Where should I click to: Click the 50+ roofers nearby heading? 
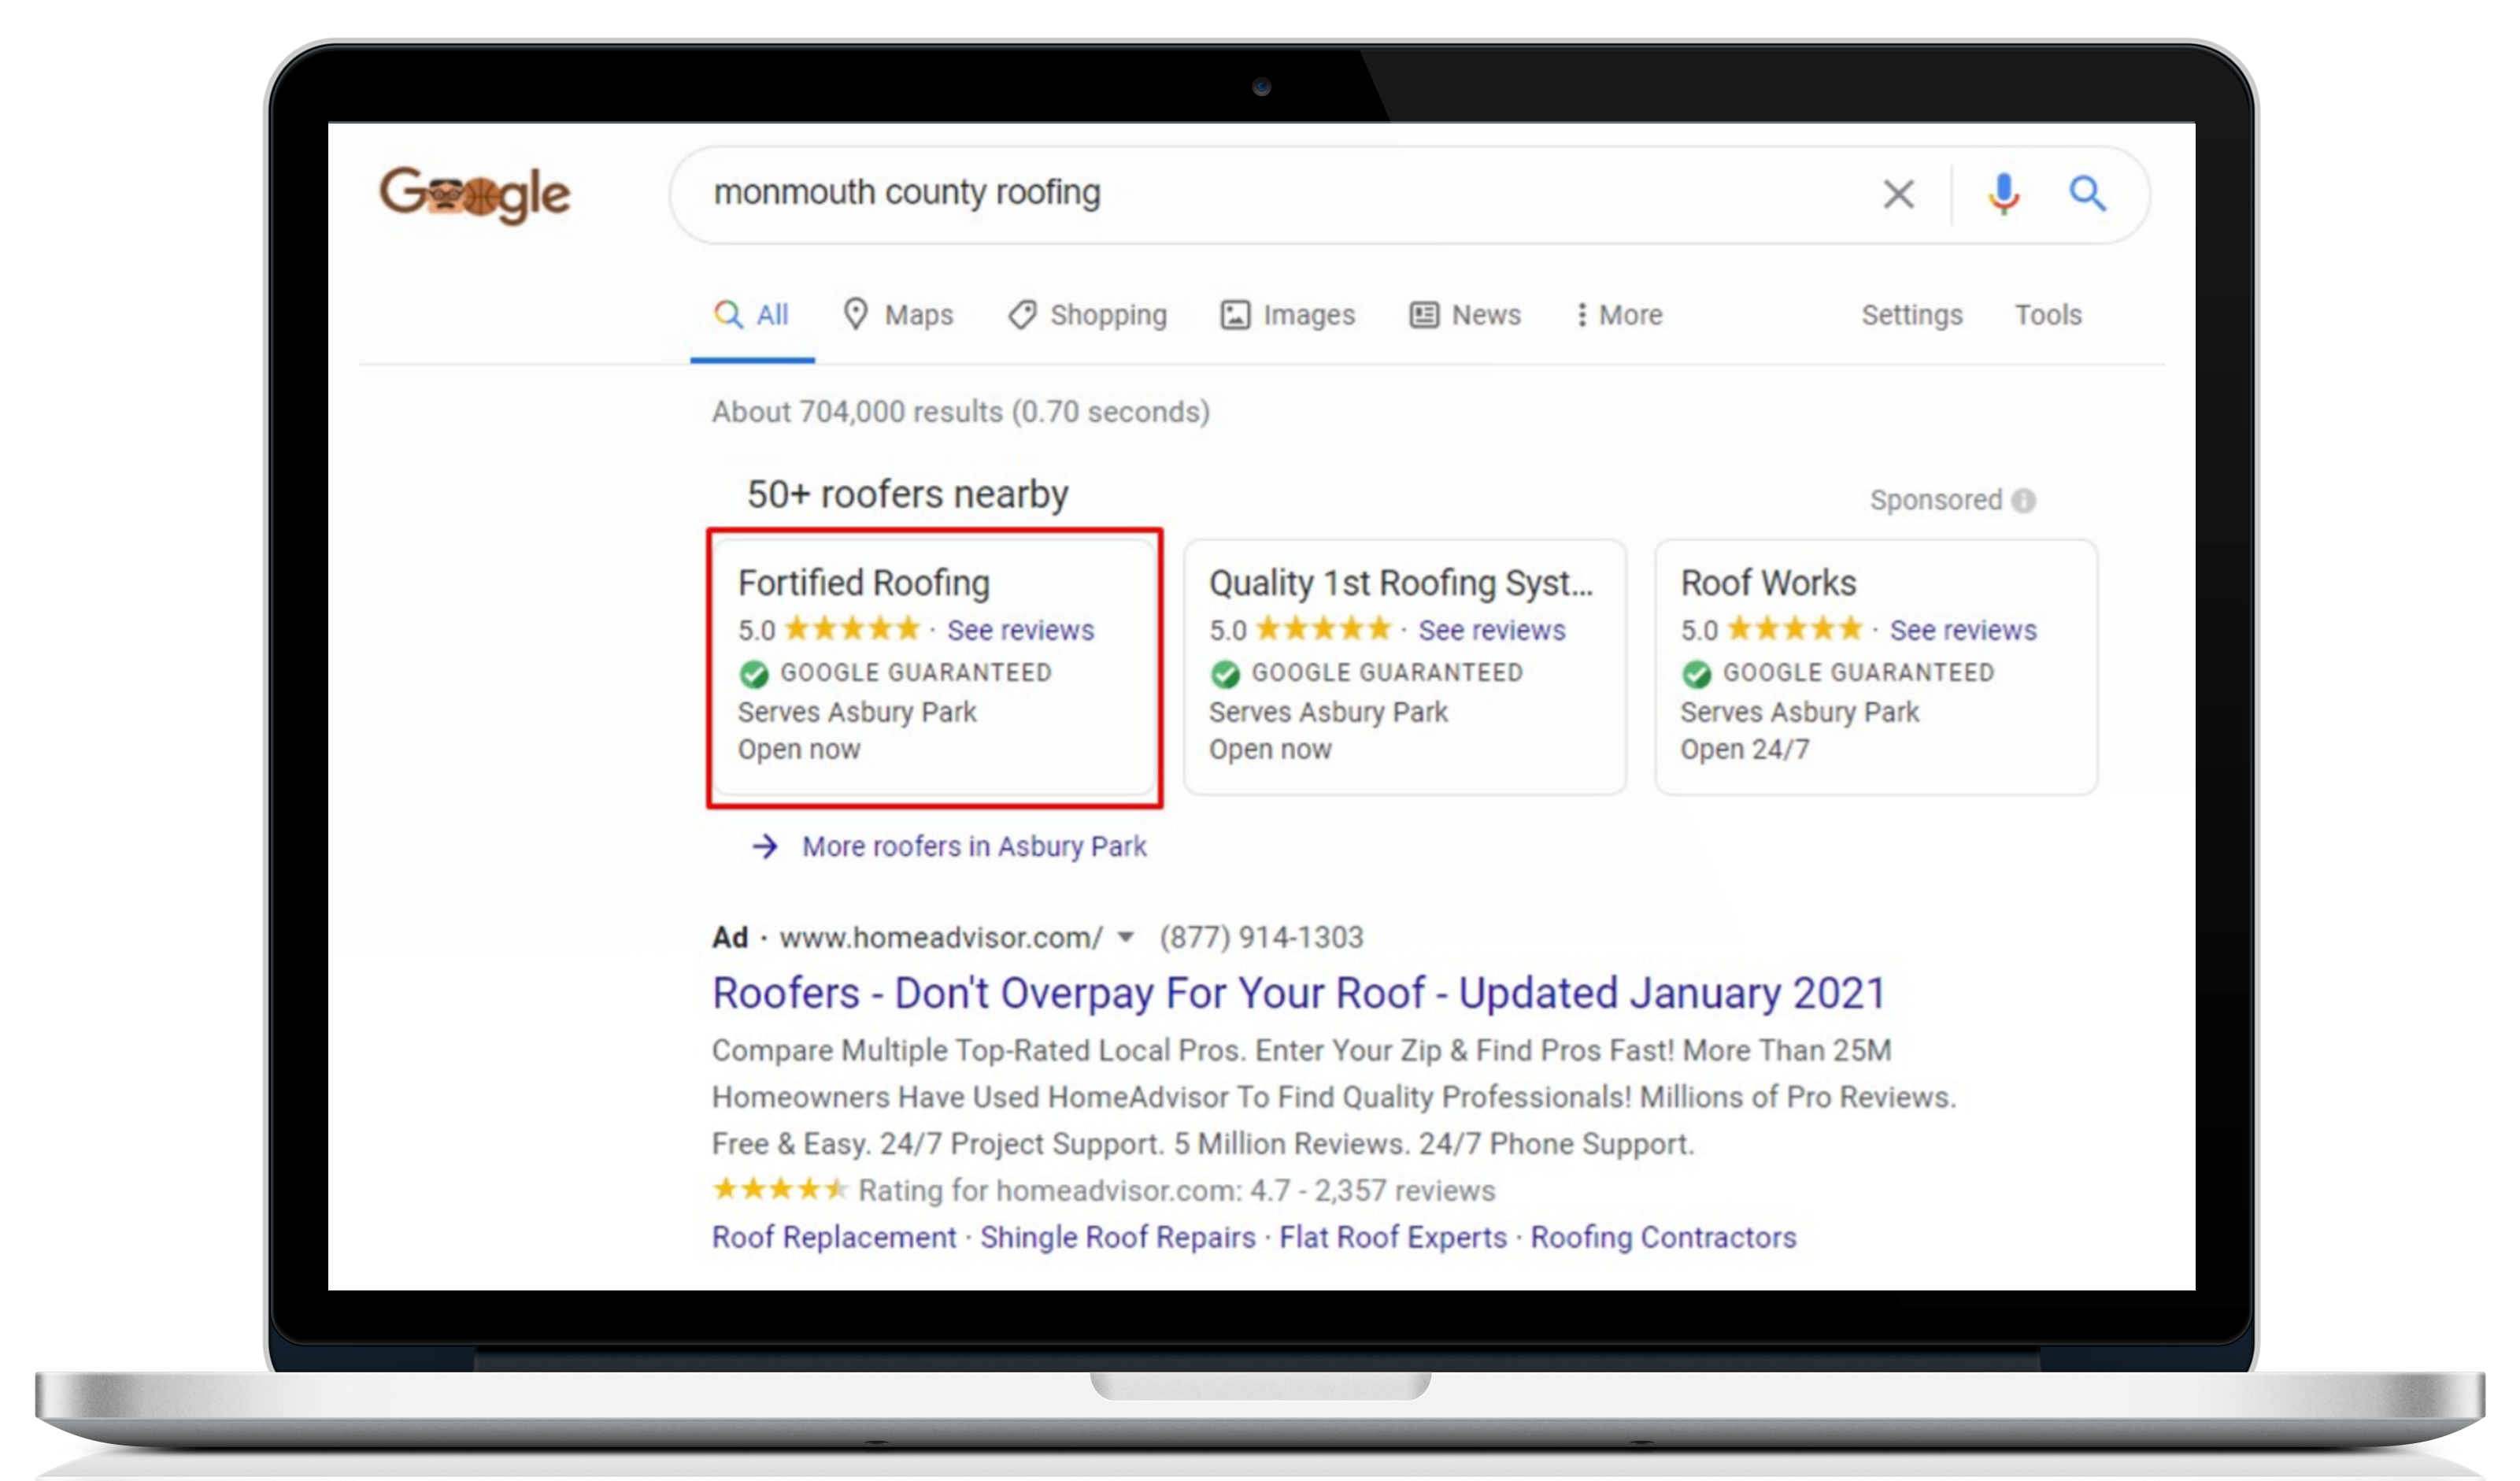[907, 495]
